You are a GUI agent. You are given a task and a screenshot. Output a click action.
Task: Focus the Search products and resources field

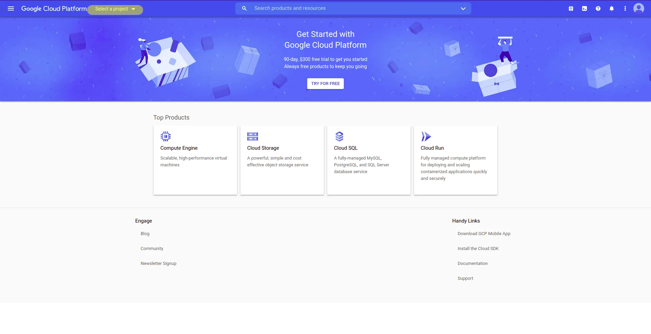353,8
